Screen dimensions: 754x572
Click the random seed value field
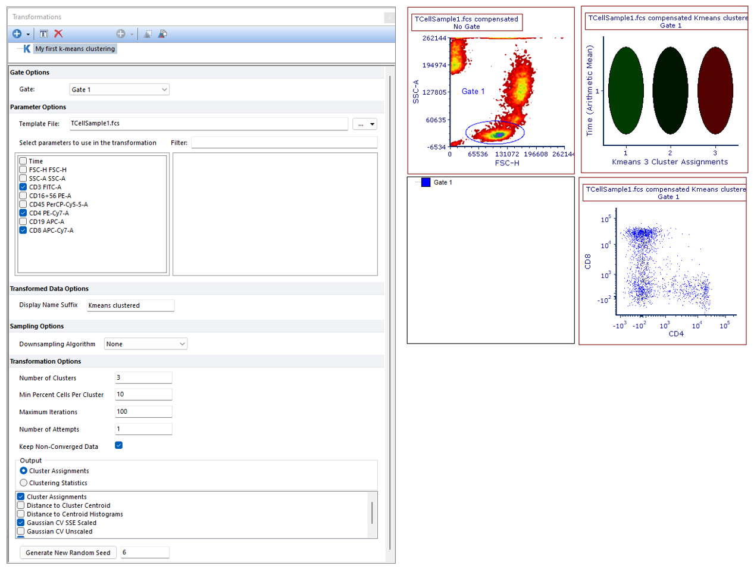145,552
